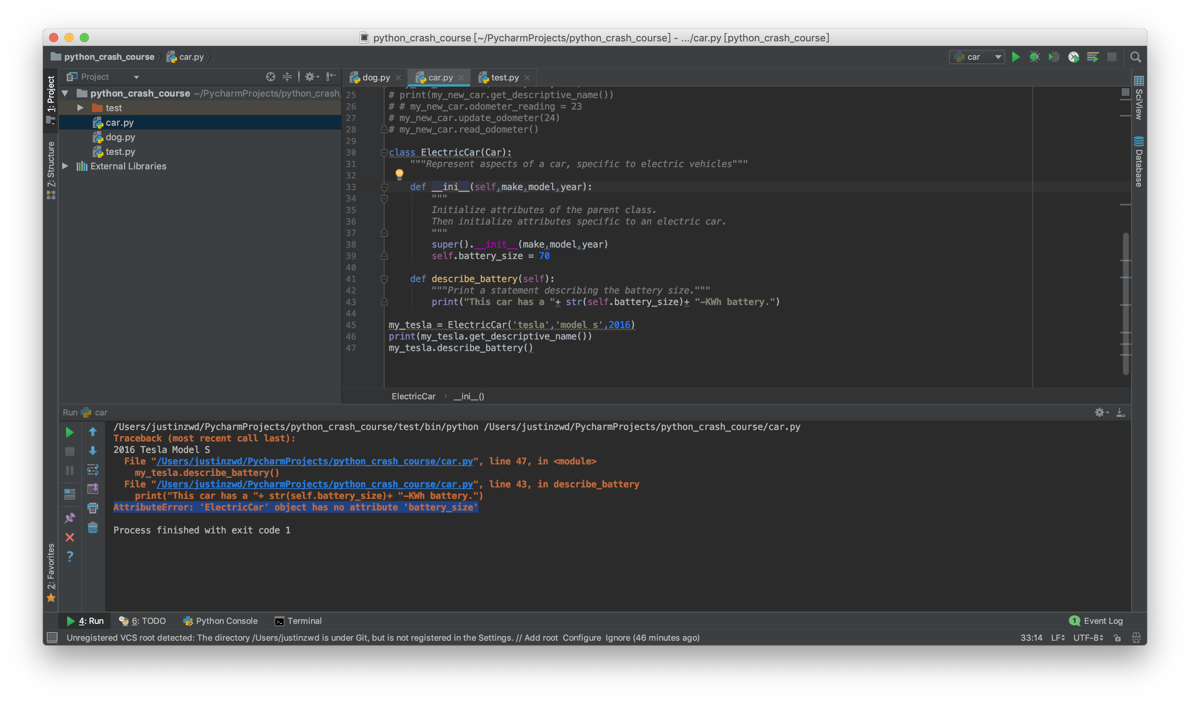Toggle Use Soft Wraps in Run console
The height and width of the screenshot is (702, 1190).
pyautogui.click(x=93, y=470)
